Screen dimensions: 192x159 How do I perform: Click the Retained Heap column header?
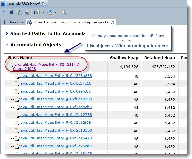(x=160, y=58)
